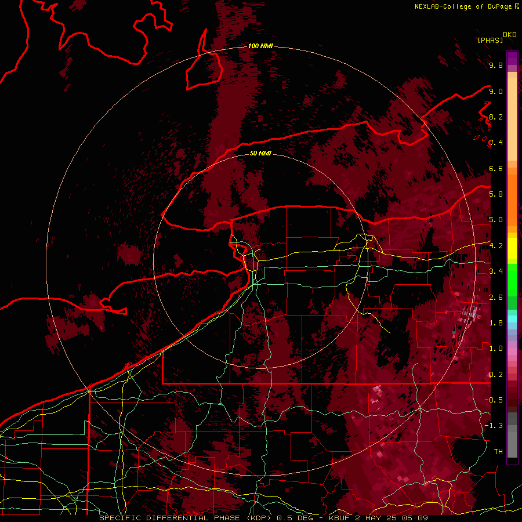
Task: Click the yellow segment of the color bar
Action: point(512,248)
